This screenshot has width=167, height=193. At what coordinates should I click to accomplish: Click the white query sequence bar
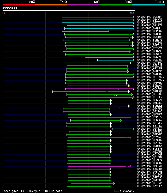pyautogui.click(x=69, y=11)
